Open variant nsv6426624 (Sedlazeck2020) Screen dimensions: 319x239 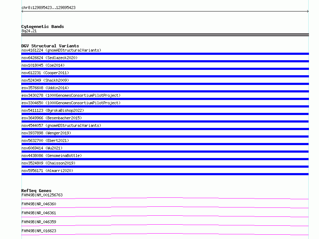click(49, 58)
